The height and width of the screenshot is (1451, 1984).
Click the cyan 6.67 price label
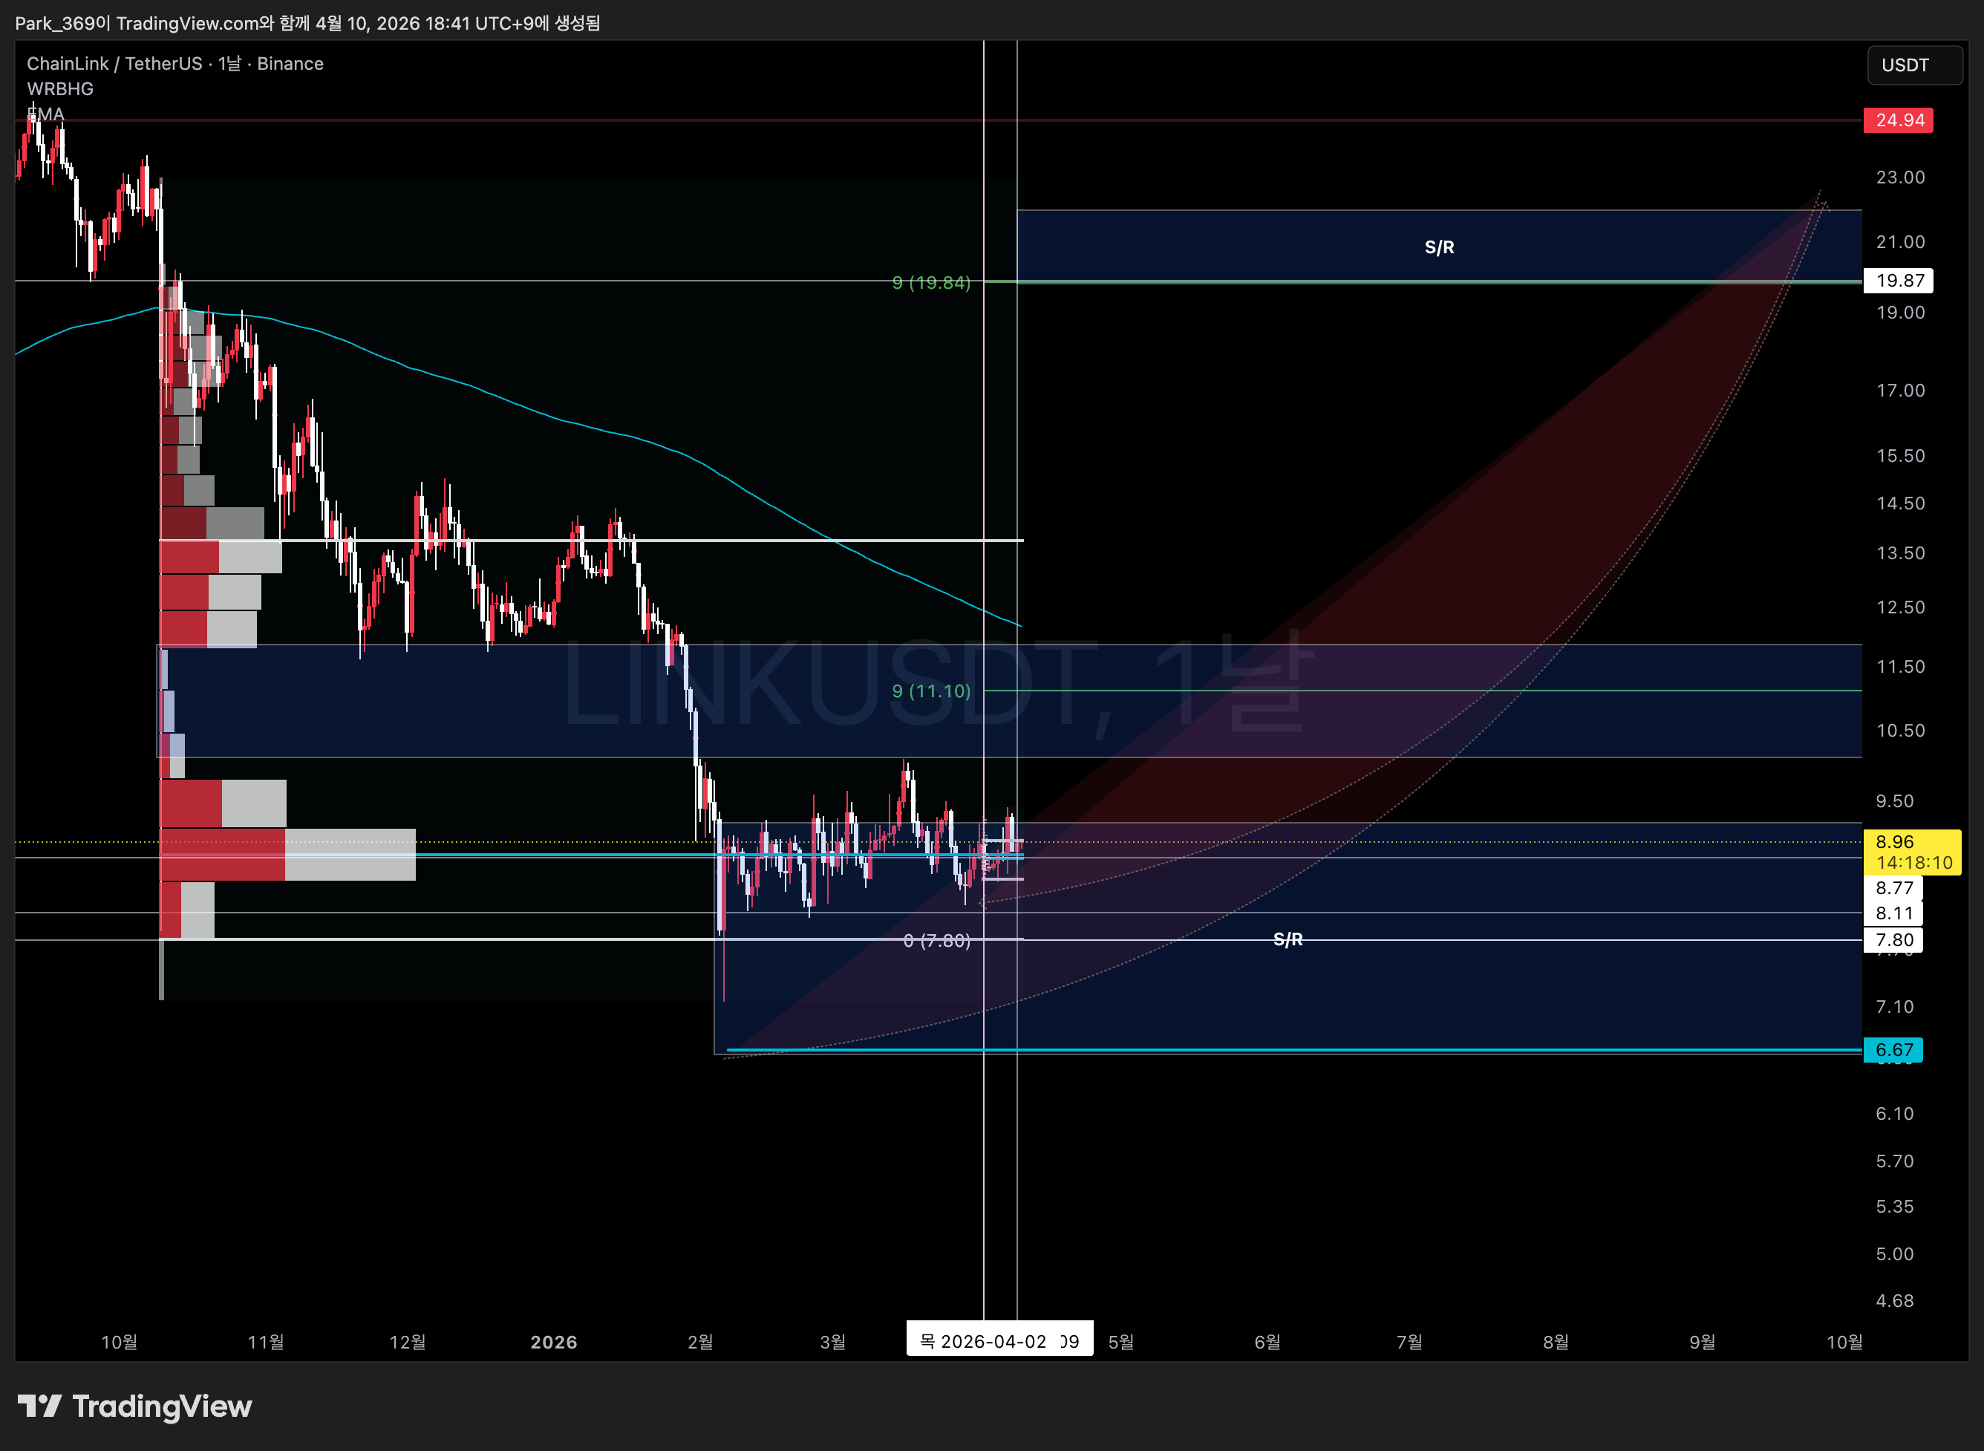(1893, 1049)
